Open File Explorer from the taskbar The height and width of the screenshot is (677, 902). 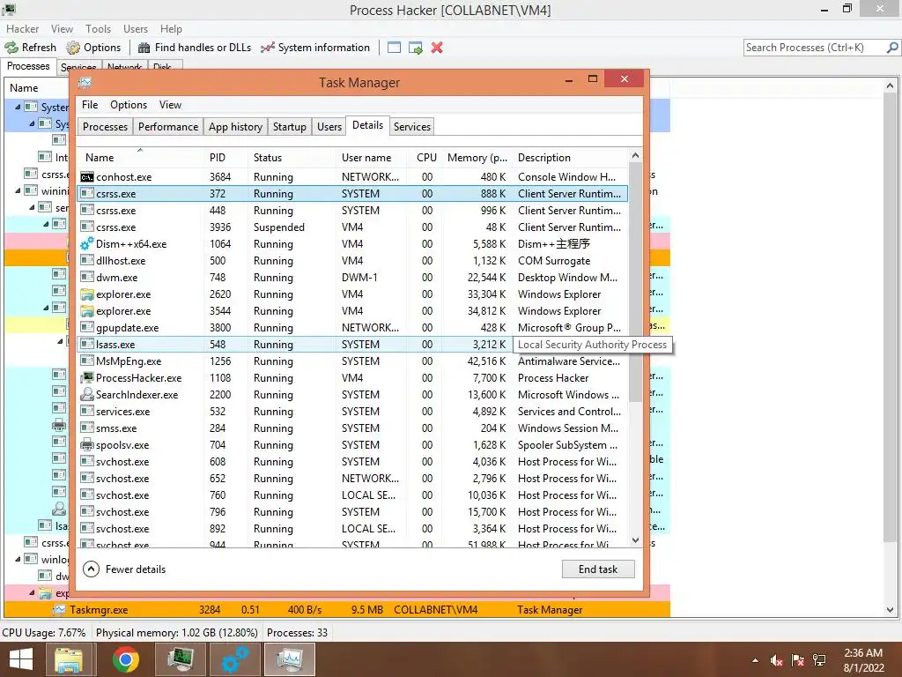69,659
